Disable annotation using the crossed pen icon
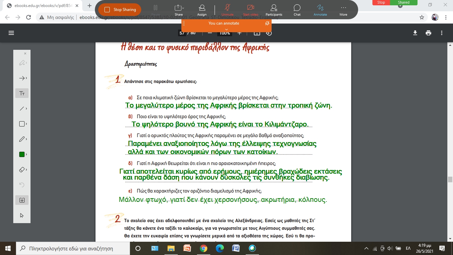 (267, 23)
